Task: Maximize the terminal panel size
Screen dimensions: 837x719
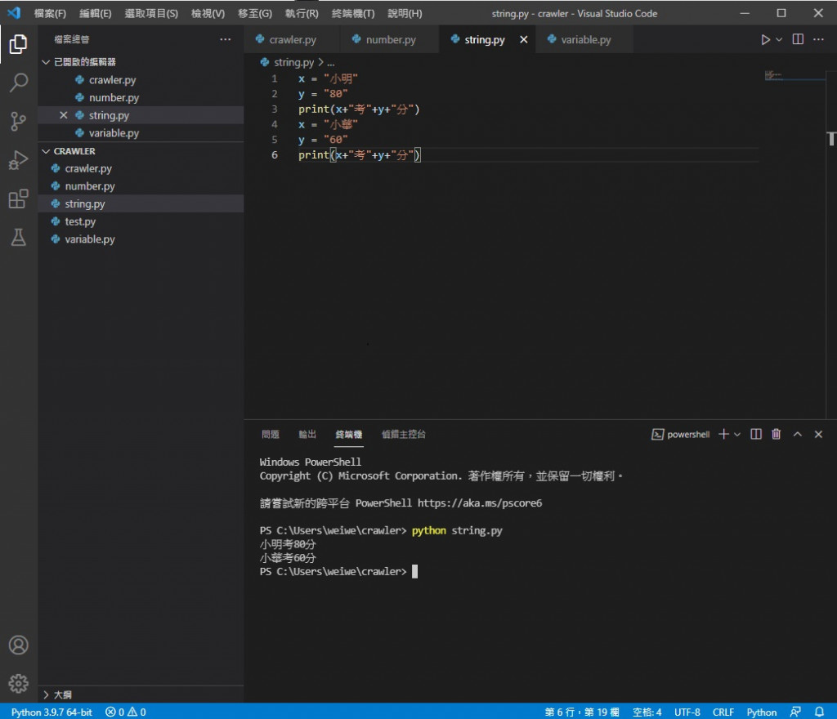Action: 798,434
